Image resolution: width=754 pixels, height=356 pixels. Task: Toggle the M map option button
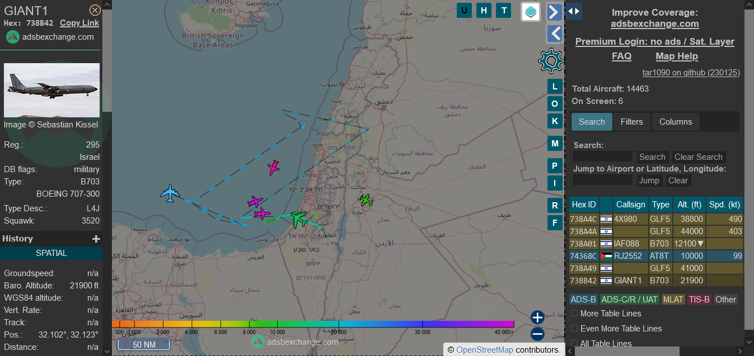[555, 144]
